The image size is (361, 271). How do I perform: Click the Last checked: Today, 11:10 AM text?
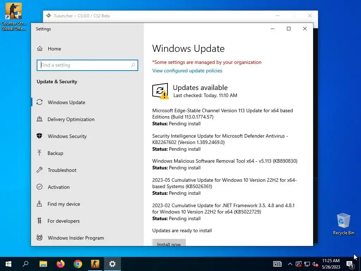(x=205, y=95)
